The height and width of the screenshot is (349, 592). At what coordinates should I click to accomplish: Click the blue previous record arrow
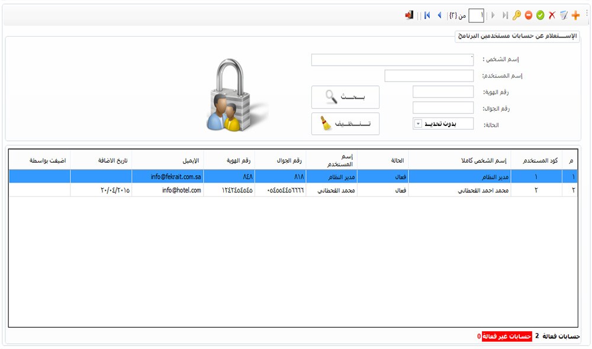tap(439, 15)
